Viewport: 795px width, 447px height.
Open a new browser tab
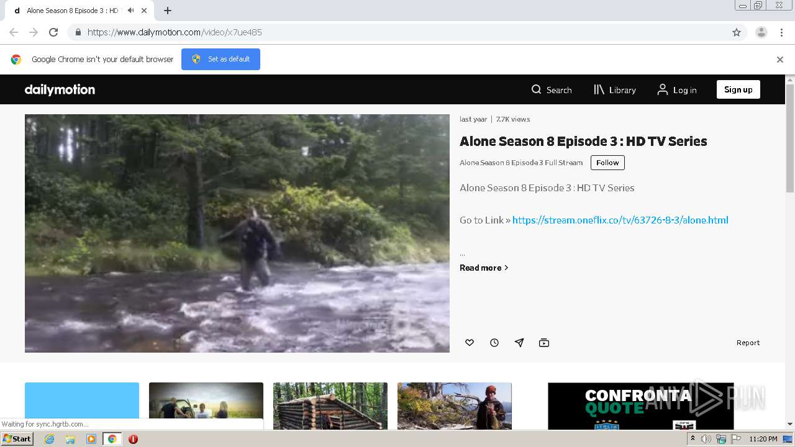coord(168,11)
